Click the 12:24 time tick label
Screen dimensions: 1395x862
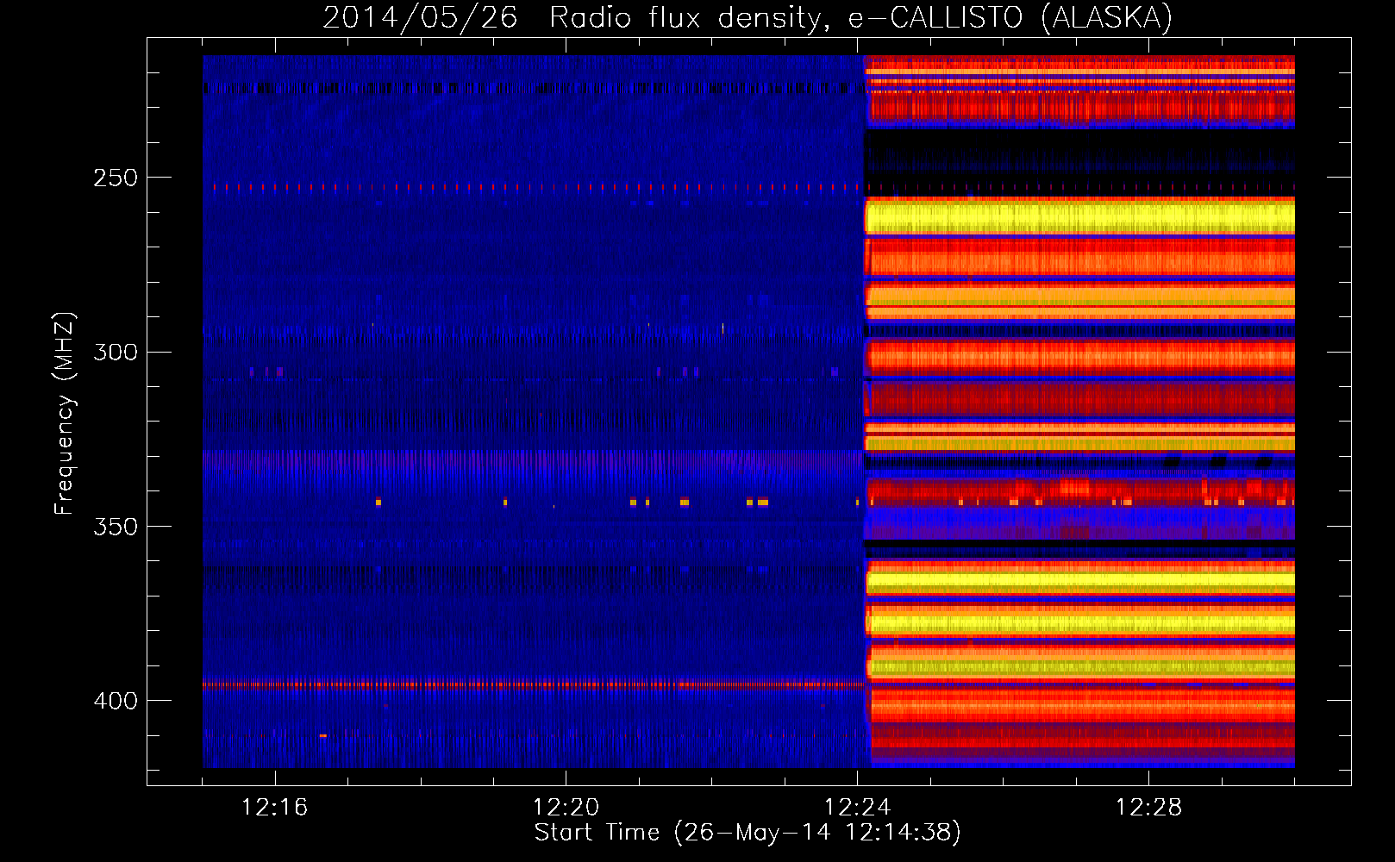click(x=857, y=807)
